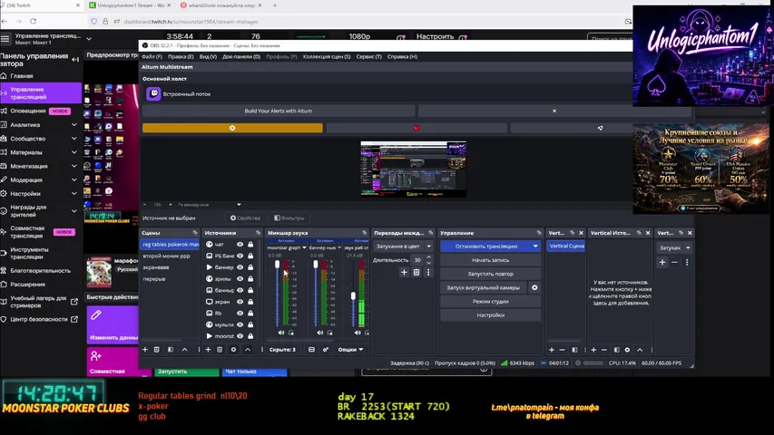Adjust the moonstar graph volume fader
The width and height of the screenshot is (774, 435).
tap(277, 265)
